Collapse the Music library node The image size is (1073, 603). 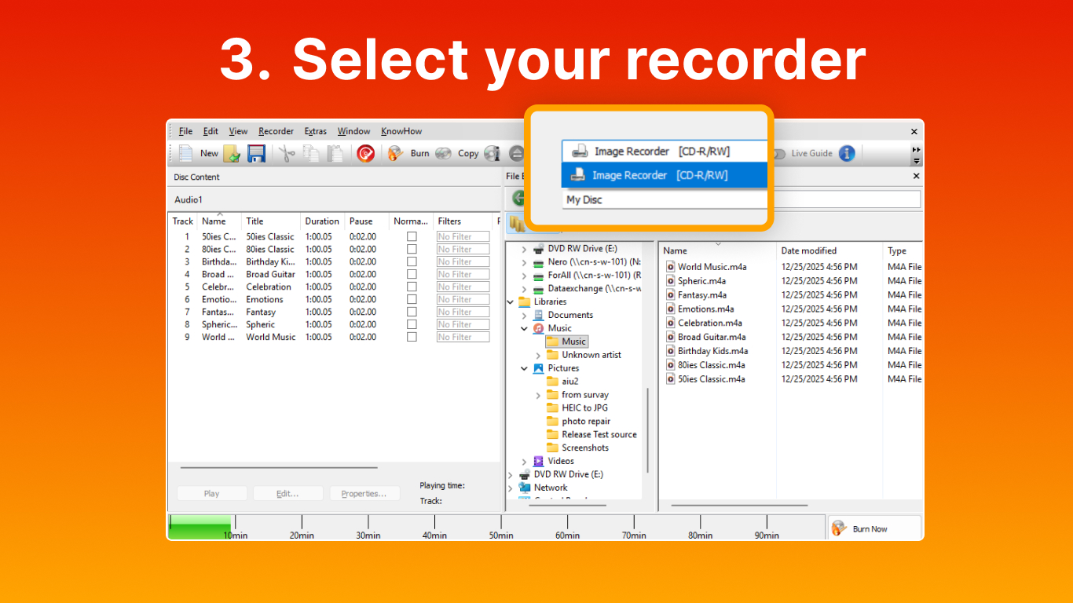[x=524, y=328]
